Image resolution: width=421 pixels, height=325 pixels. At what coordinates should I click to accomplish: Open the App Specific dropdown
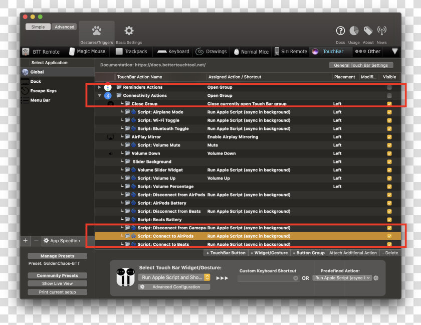point(62,241)
